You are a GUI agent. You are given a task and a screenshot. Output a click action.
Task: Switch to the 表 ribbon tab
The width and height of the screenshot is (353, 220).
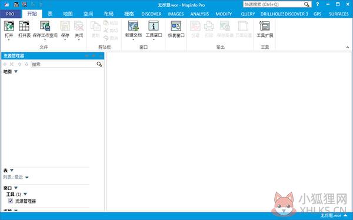tap(50, 14)
